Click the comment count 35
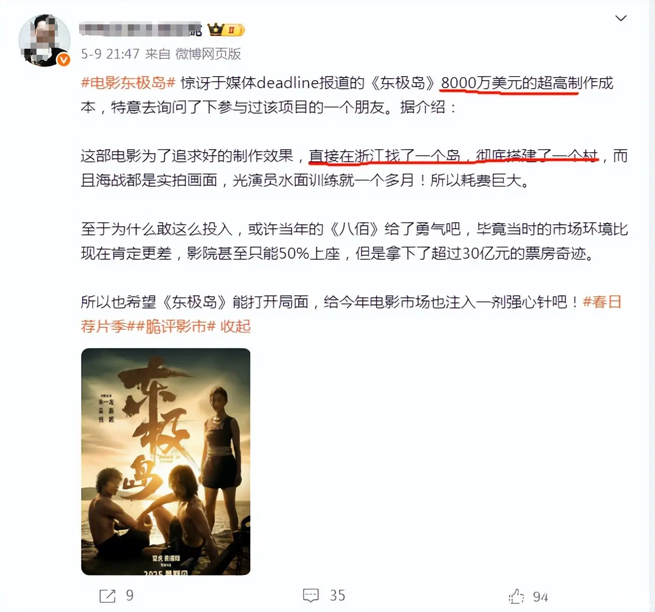Viewport: 655px width, 612px height. (338, 596)
